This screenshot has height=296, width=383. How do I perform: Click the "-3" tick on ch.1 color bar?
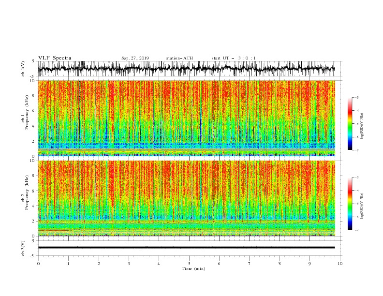point(356,98)
